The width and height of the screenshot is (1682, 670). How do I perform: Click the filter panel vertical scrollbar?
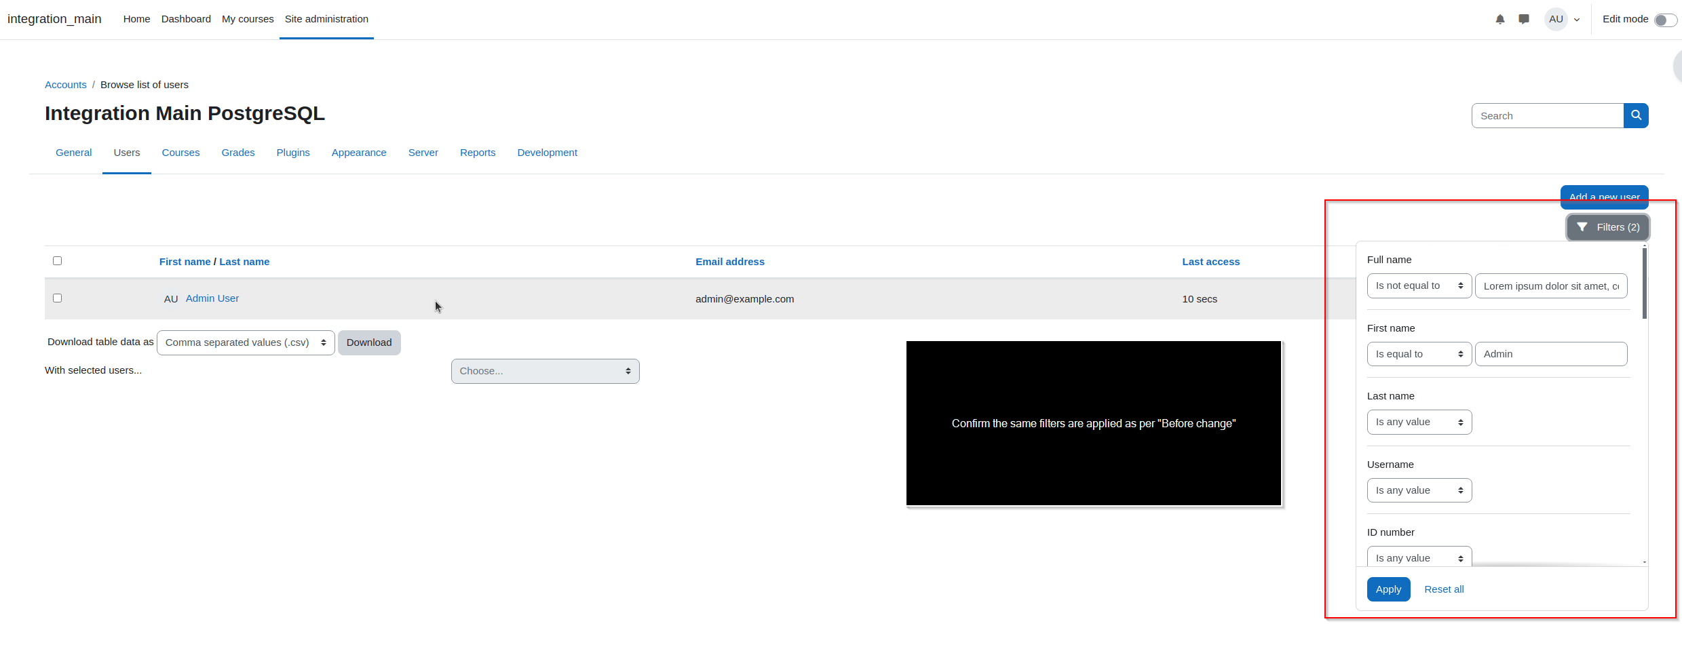coord(1645,285)
